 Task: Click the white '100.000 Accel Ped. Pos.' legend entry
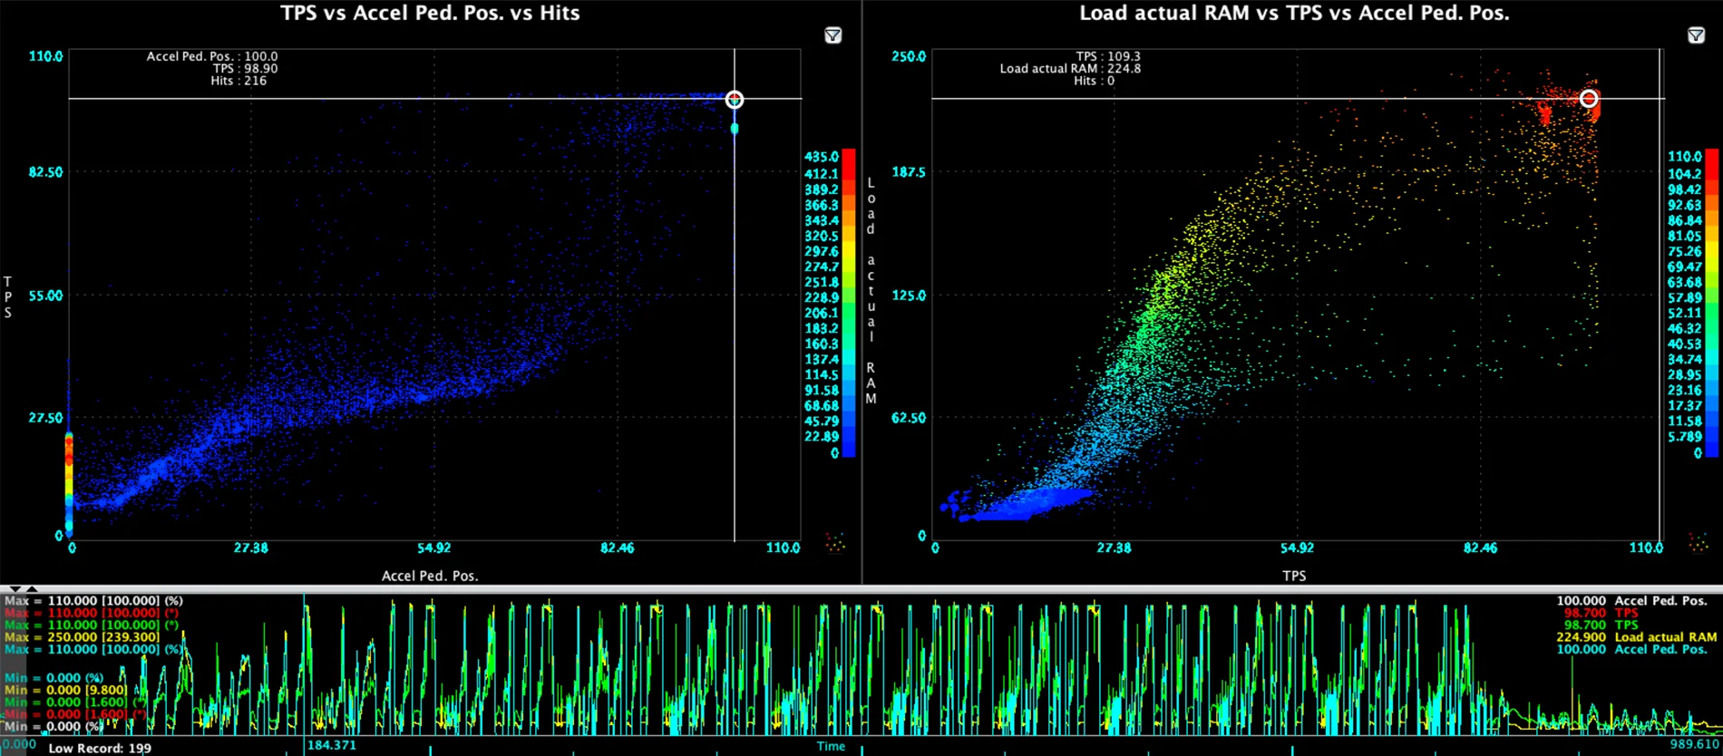[x=1632, y=600]
